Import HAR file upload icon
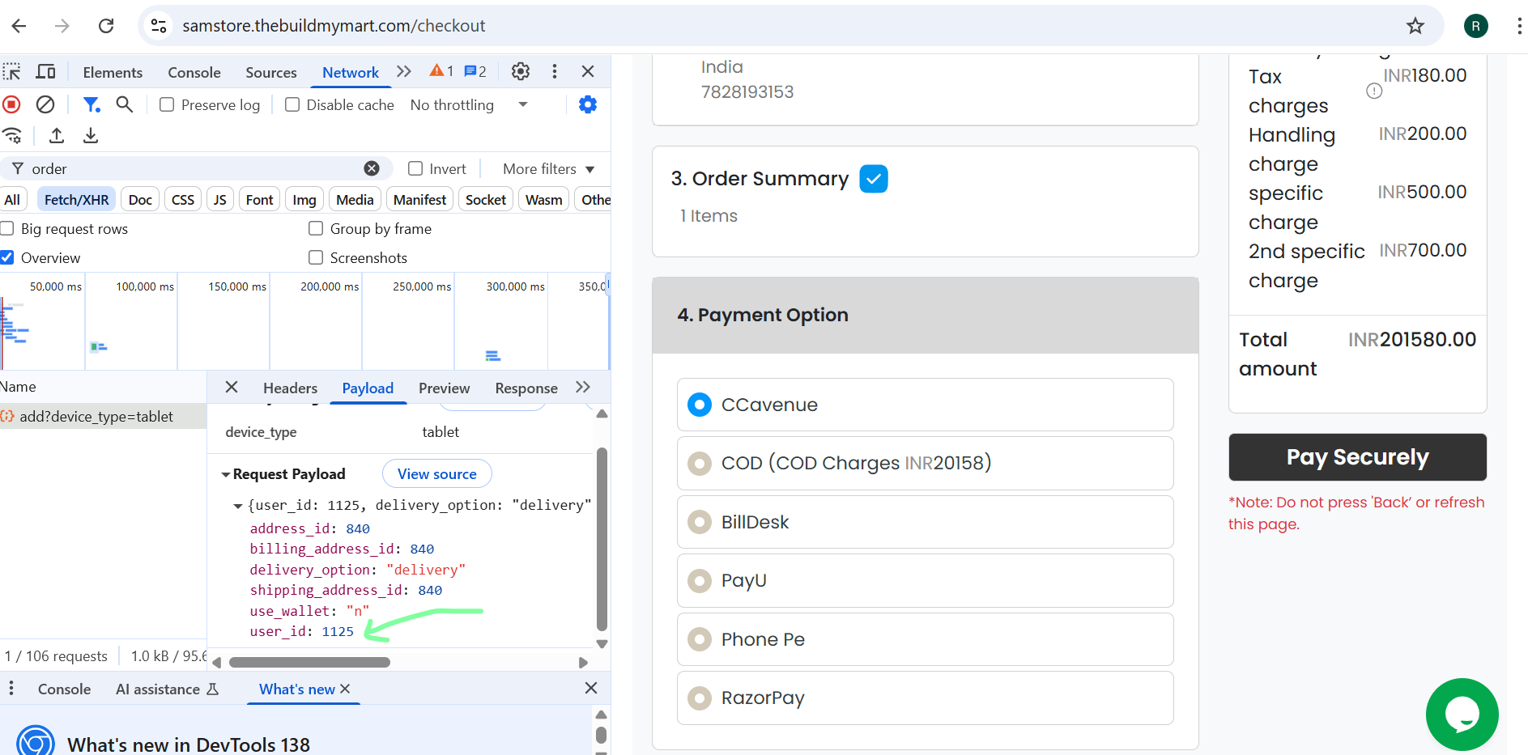The width and height of the screenshot is (1528, 755). [57, 135]
